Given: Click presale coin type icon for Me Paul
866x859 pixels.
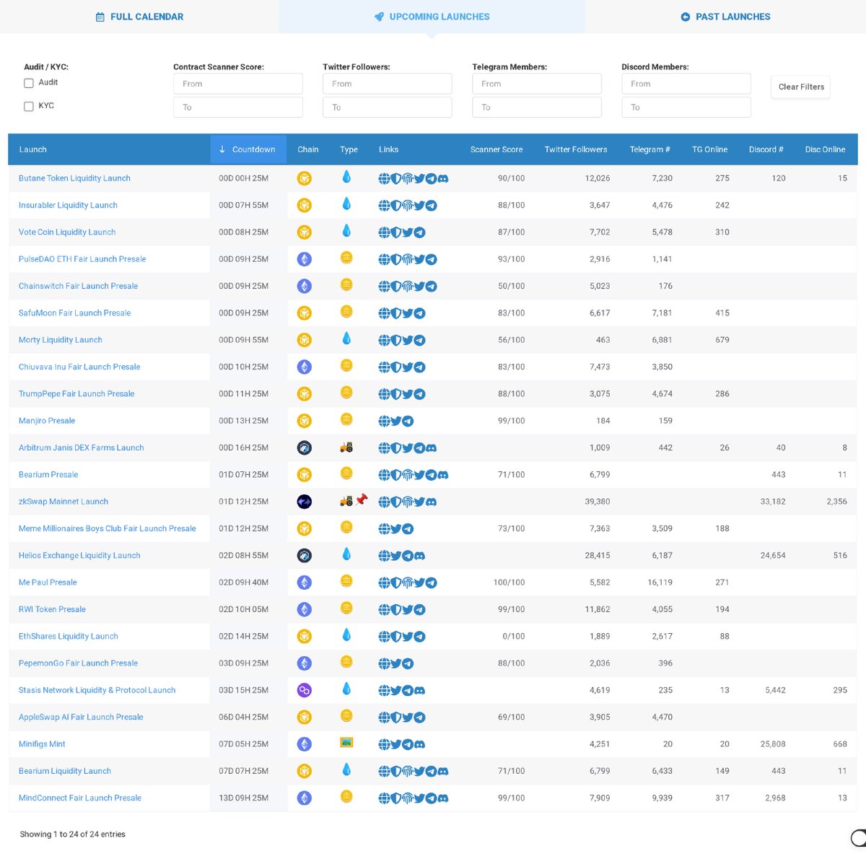Looking at the screenshot, I should tap(346, 581).
